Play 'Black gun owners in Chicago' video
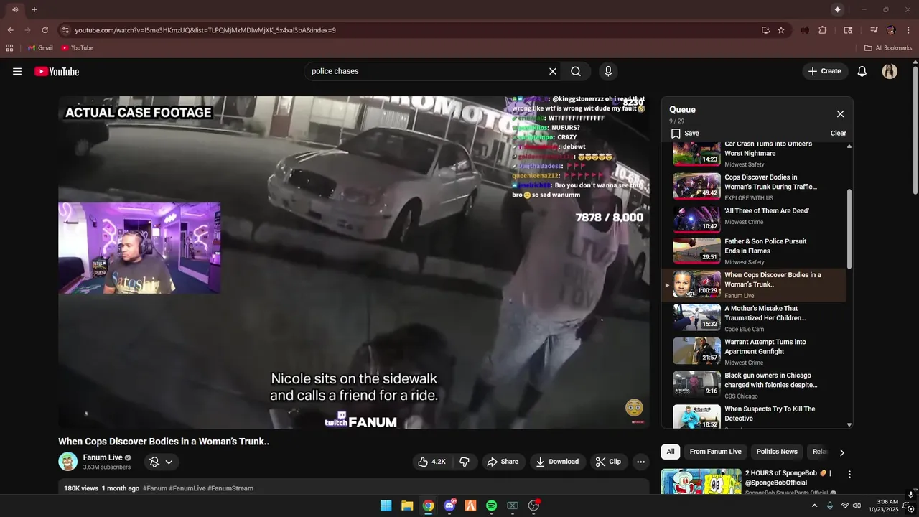Viewport: 919px width, 517px height. (752, 385)
